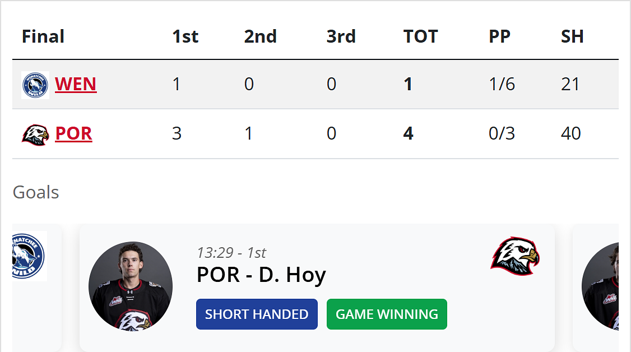Click the SHORT HANDED badge
The image size is (631, 352).
point(257,314)
